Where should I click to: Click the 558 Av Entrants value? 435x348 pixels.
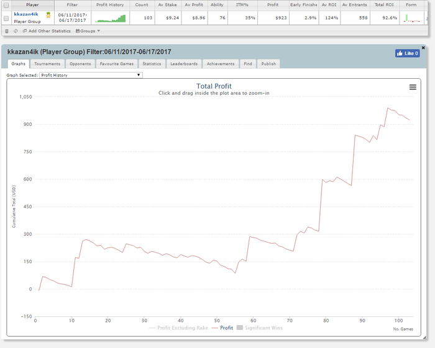tap(363, 18)
